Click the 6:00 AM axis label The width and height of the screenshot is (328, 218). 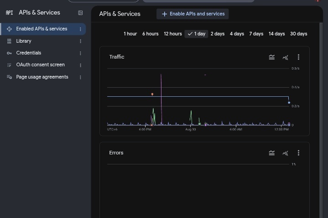pyautogui.click(x=236, y=129)
